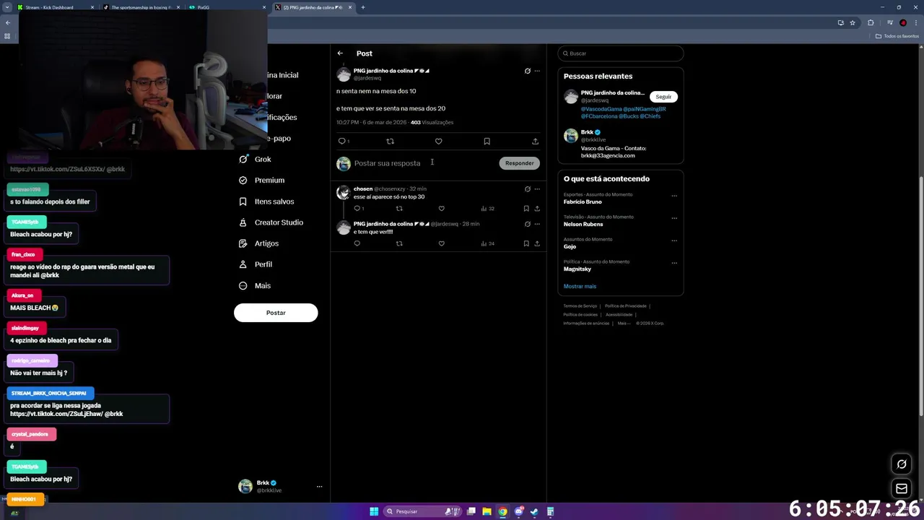The width and height of the screenshot is (924, 520).
Task: Open more options for Gojo trend
Action: tap(674, 240)
